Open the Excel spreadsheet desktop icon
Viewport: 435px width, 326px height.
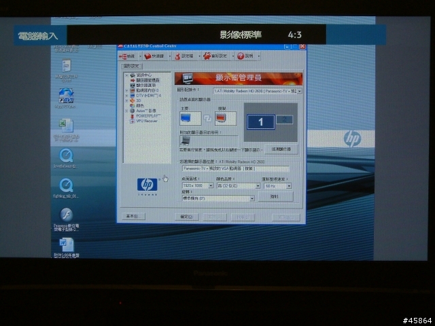click(67, 126)
